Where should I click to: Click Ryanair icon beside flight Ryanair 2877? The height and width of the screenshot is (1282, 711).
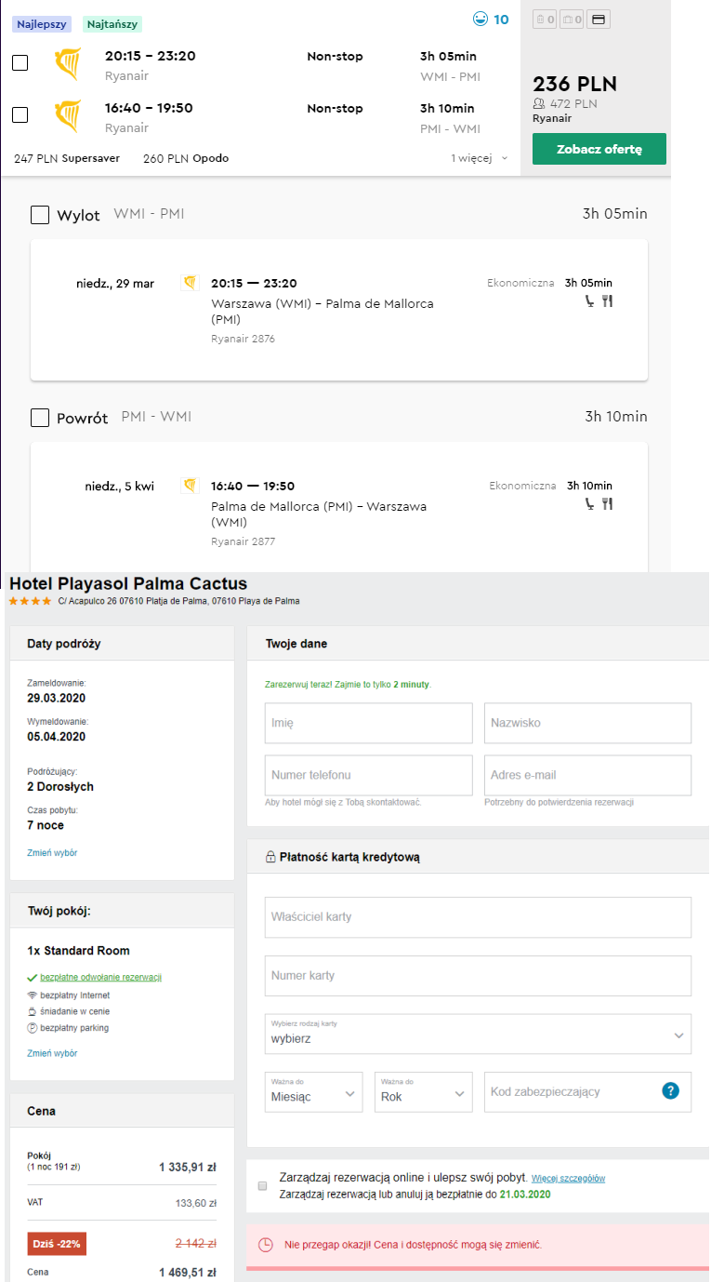click(190, 486)
